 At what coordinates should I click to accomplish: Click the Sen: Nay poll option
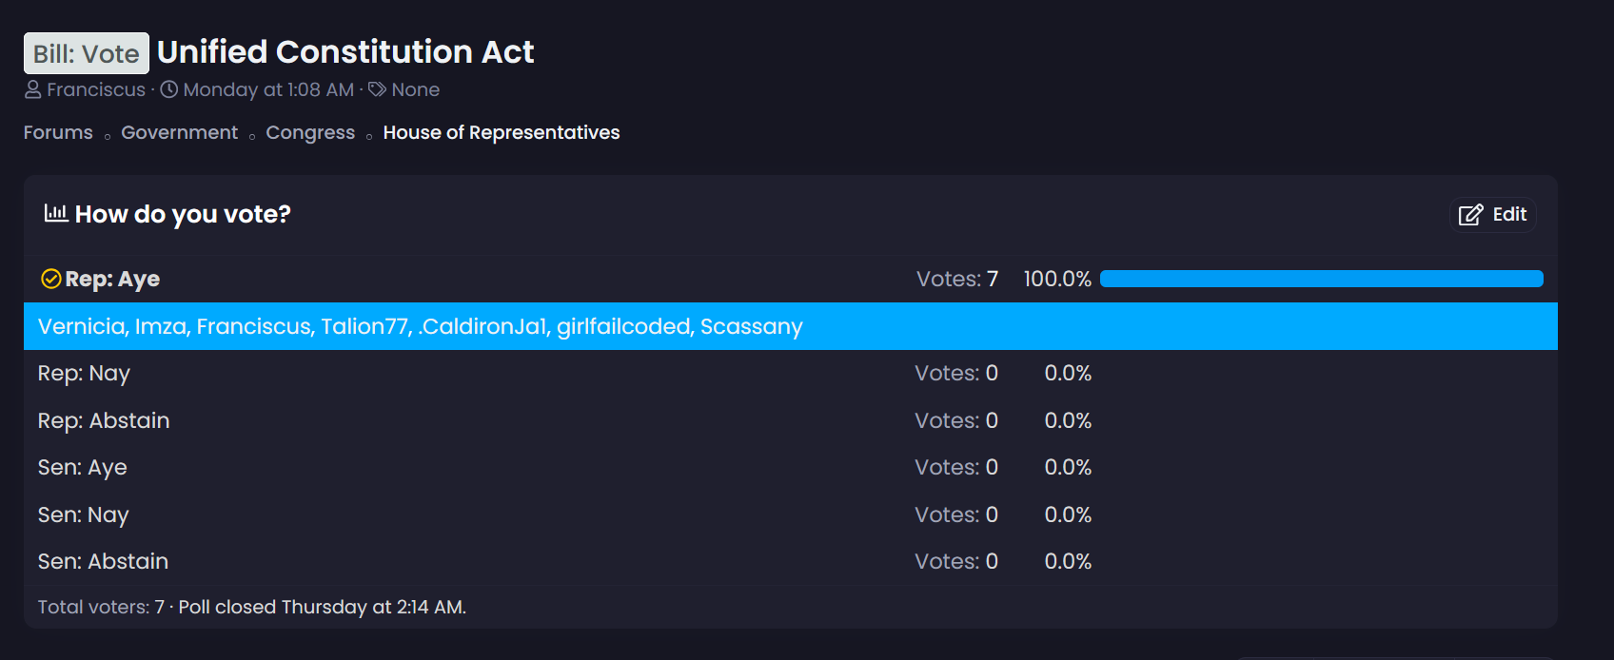coord(83,514)
